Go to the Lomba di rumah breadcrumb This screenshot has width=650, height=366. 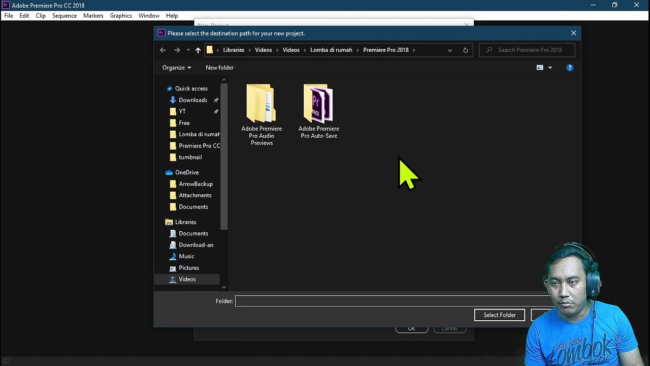pos(331,50)
